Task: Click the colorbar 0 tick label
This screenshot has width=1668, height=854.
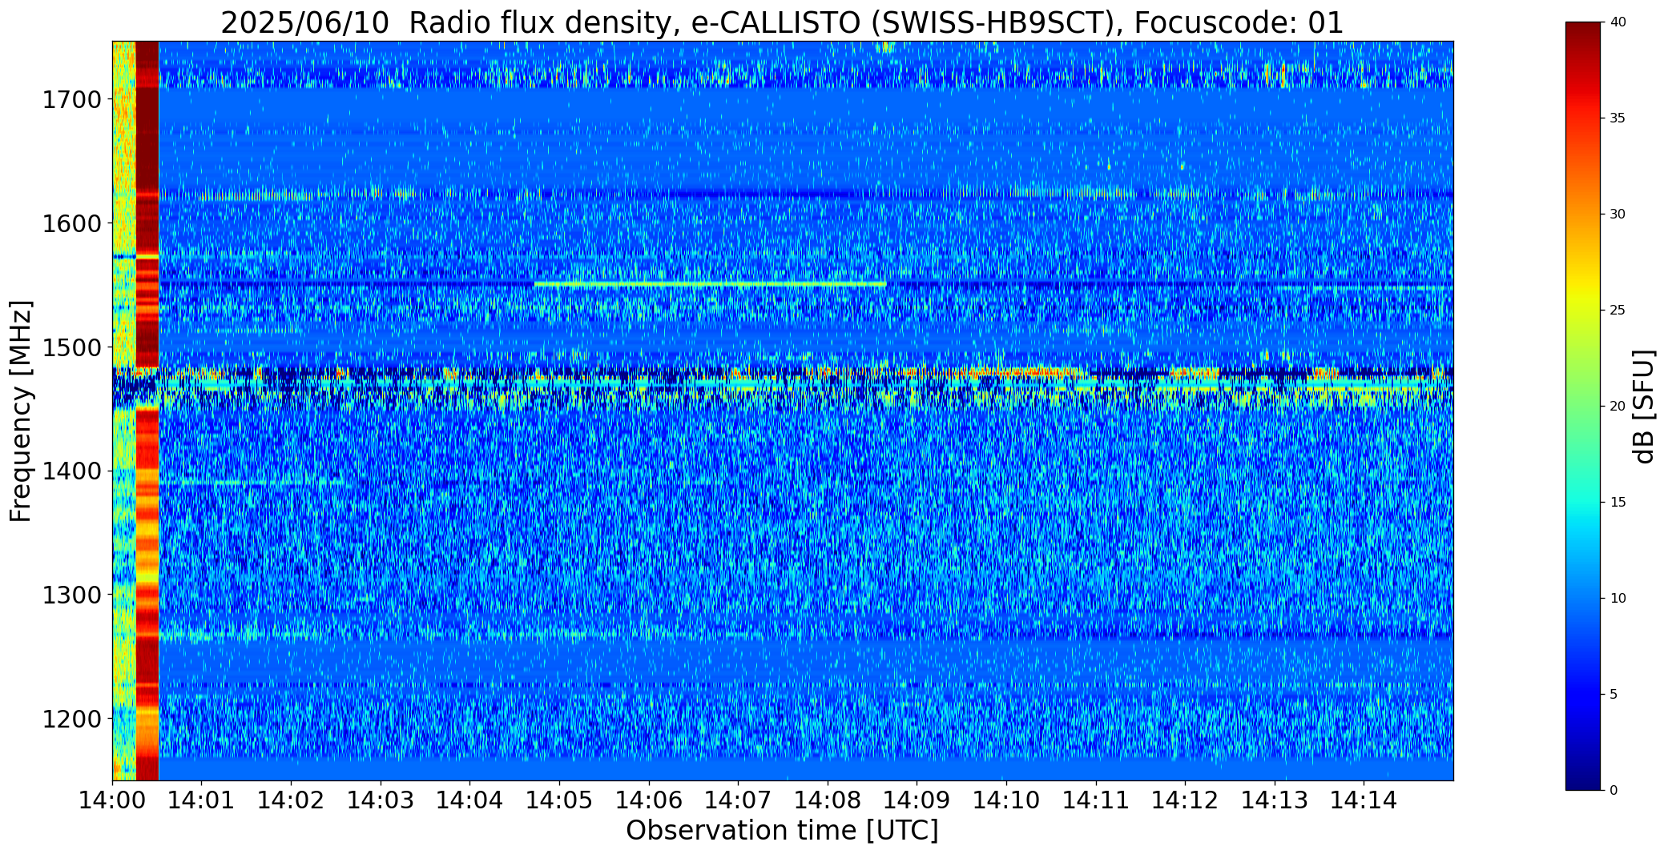Action: [1614, 791]
